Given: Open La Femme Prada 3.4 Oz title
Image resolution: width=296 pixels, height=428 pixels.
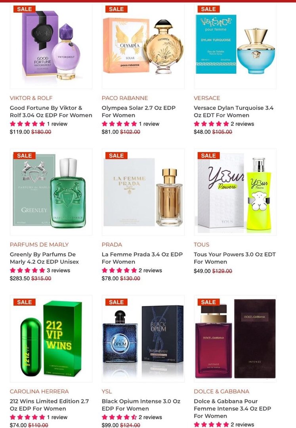Looking at the screenshot, I should click(142, 258).
